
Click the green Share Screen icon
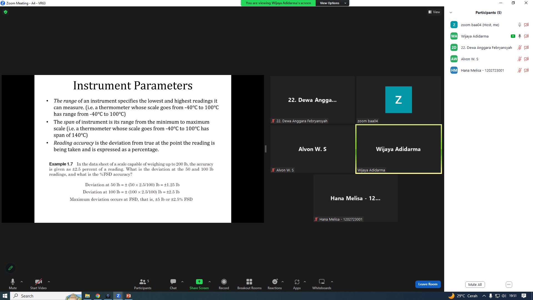(x=199, y=282)
